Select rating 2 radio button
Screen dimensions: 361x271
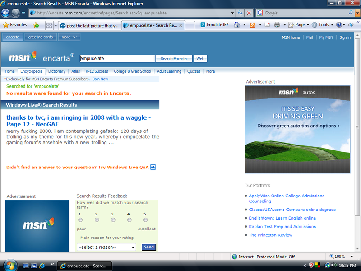[97, 220]
